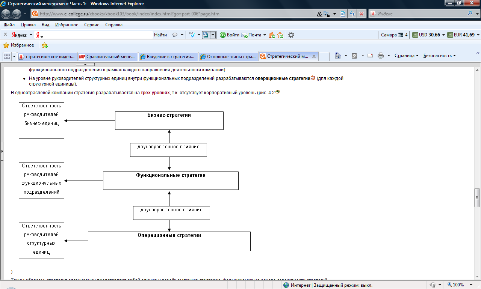Switch to tab 'стратегическое виден...'

click(47, 57)
